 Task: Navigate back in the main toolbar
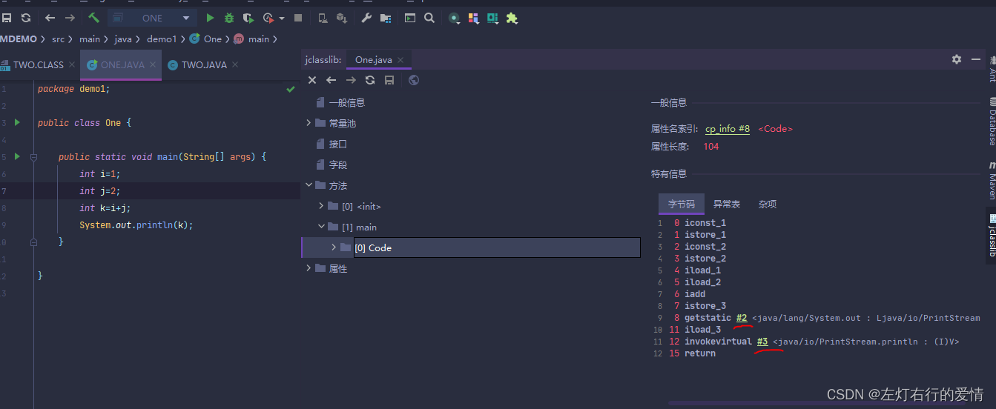(50, 18)
